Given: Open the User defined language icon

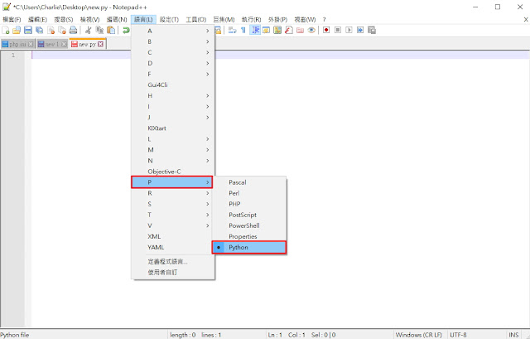Looking at the screenshot, I should [x=267, y=30].
